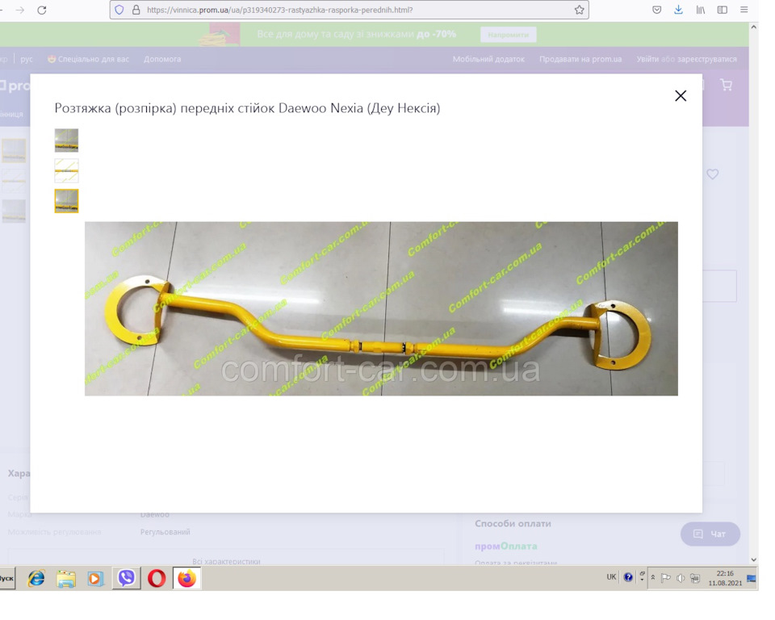Click the Способи оплати heading

pyautogui.click(x=513, y=523)
